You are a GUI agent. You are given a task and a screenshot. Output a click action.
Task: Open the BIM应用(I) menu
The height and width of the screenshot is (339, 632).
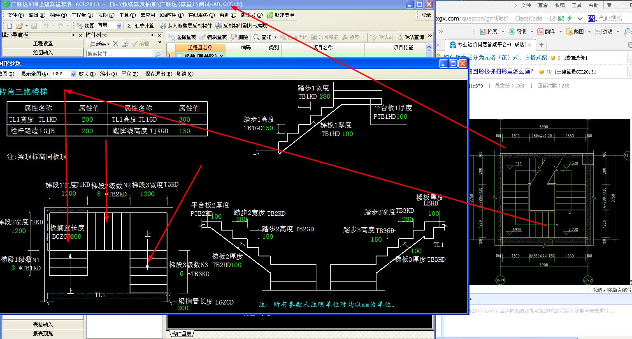click(x=171, y=15)
